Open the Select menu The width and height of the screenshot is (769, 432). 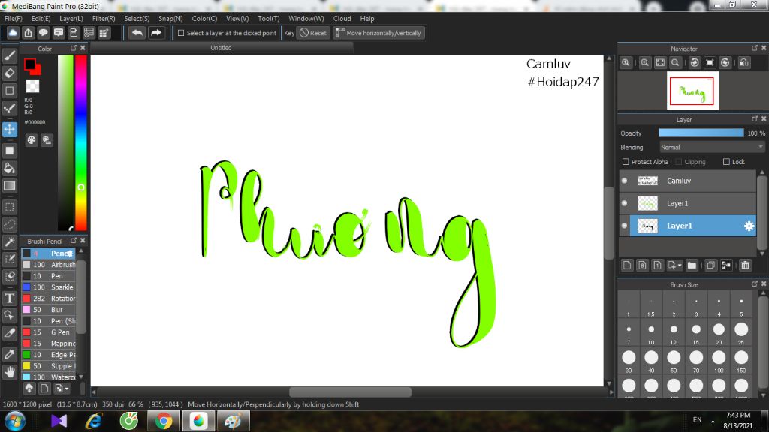[137, 19]
